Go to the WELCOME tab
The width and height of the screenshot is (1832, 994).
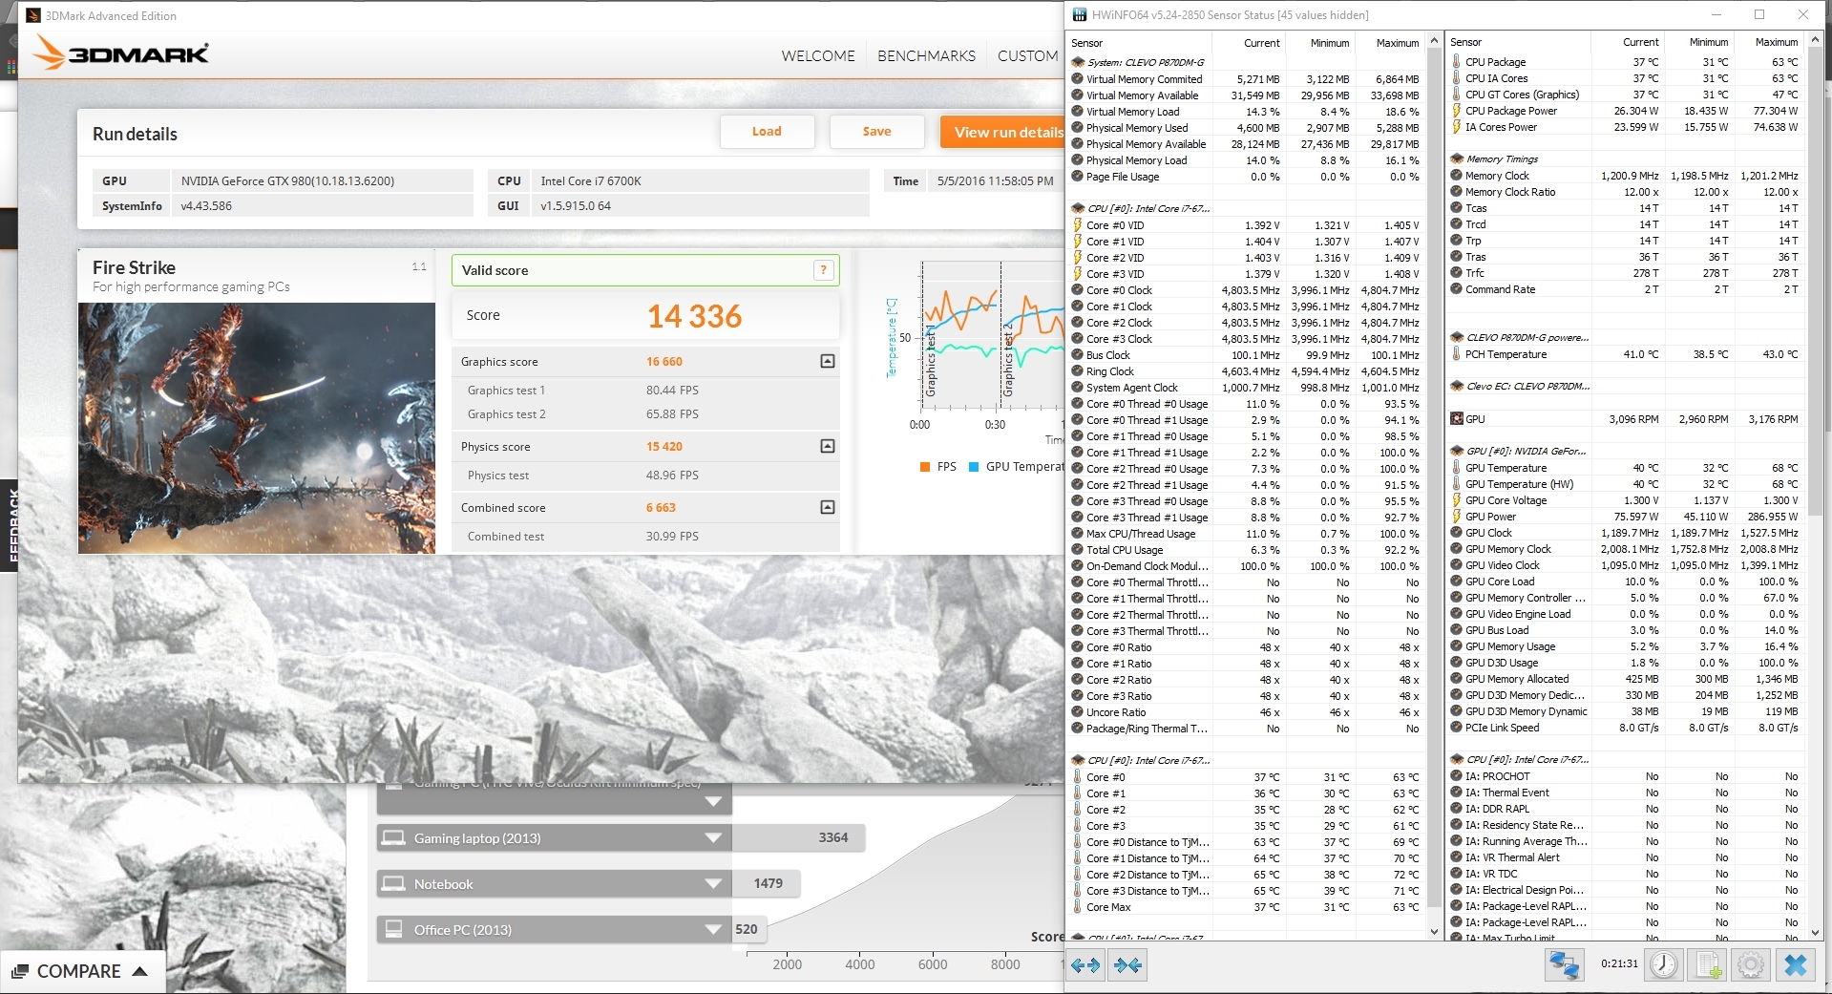click(x=818, y=56)
